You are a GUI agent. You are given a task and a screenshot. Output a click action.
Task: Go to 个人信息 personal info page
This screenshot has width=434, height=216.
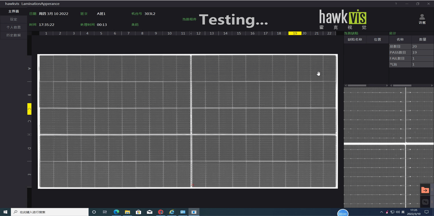(x=13, y=27)
